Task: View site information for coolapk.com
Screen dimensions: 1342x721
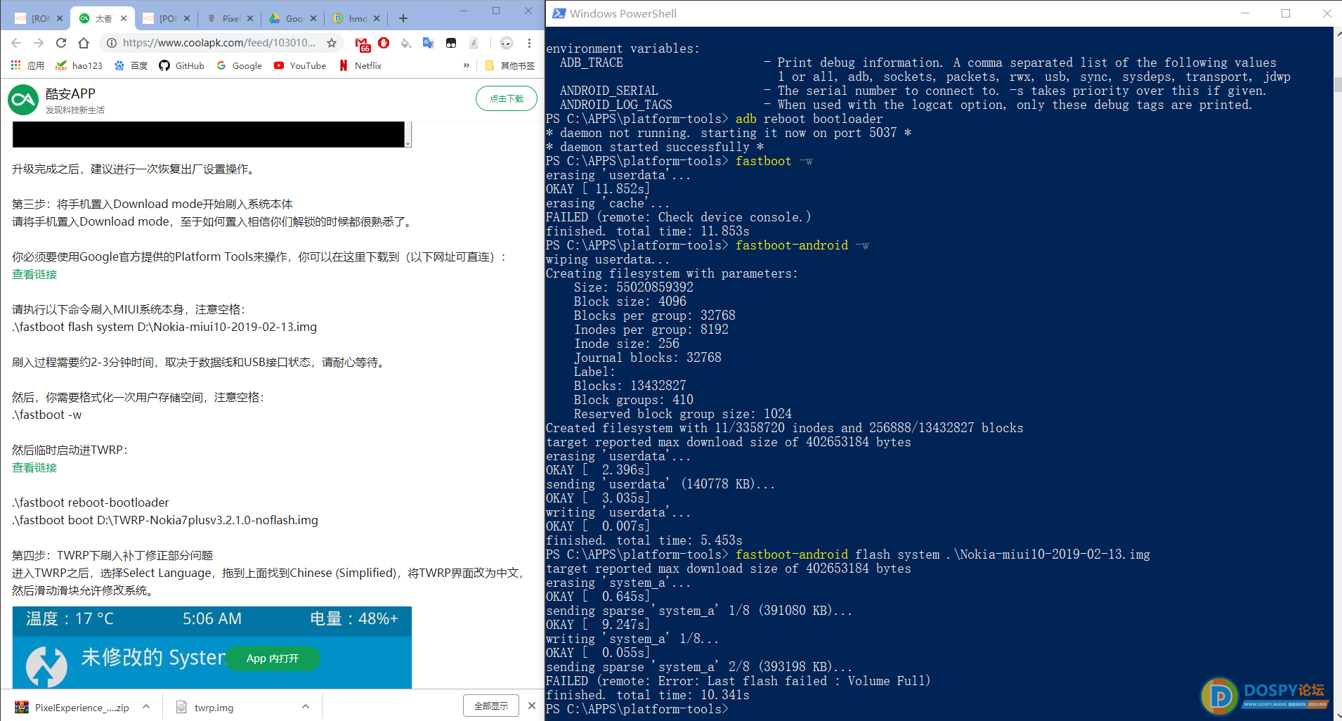Action: click(111, 43)
